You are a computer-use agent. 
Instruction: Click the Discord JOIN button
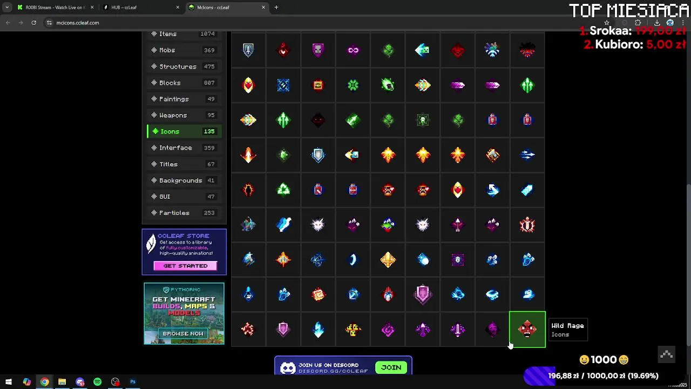pos(391,367)
